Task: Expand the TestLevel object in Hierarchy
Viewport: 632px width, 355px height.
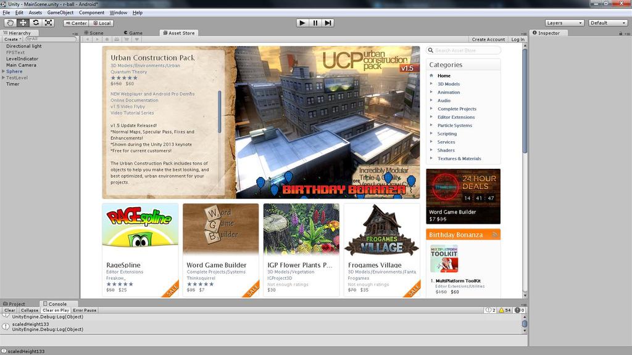Action: pyautogui.click(x=3, y=78)
